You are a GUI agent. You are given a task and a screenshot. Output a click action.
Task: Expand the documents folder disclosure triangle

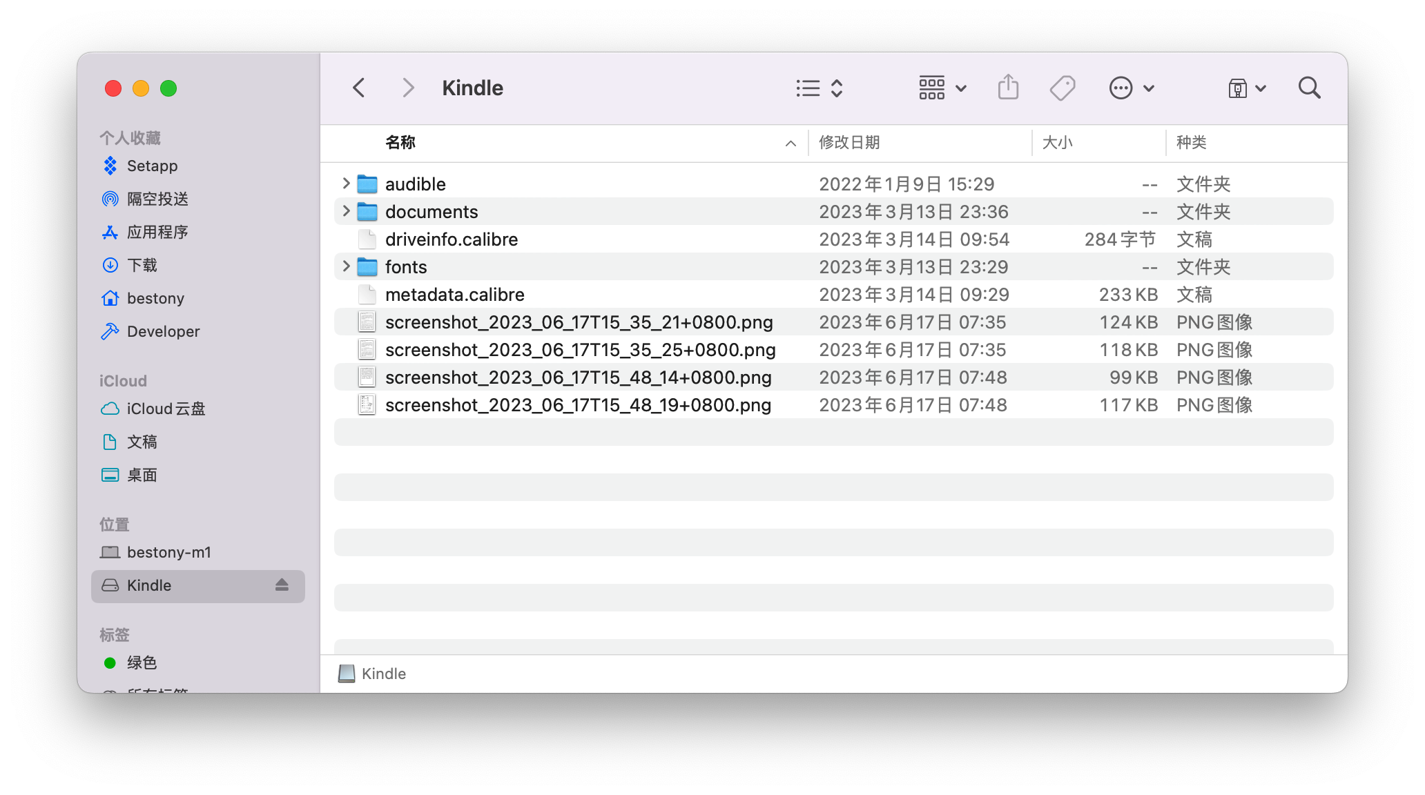coord(346,211)
